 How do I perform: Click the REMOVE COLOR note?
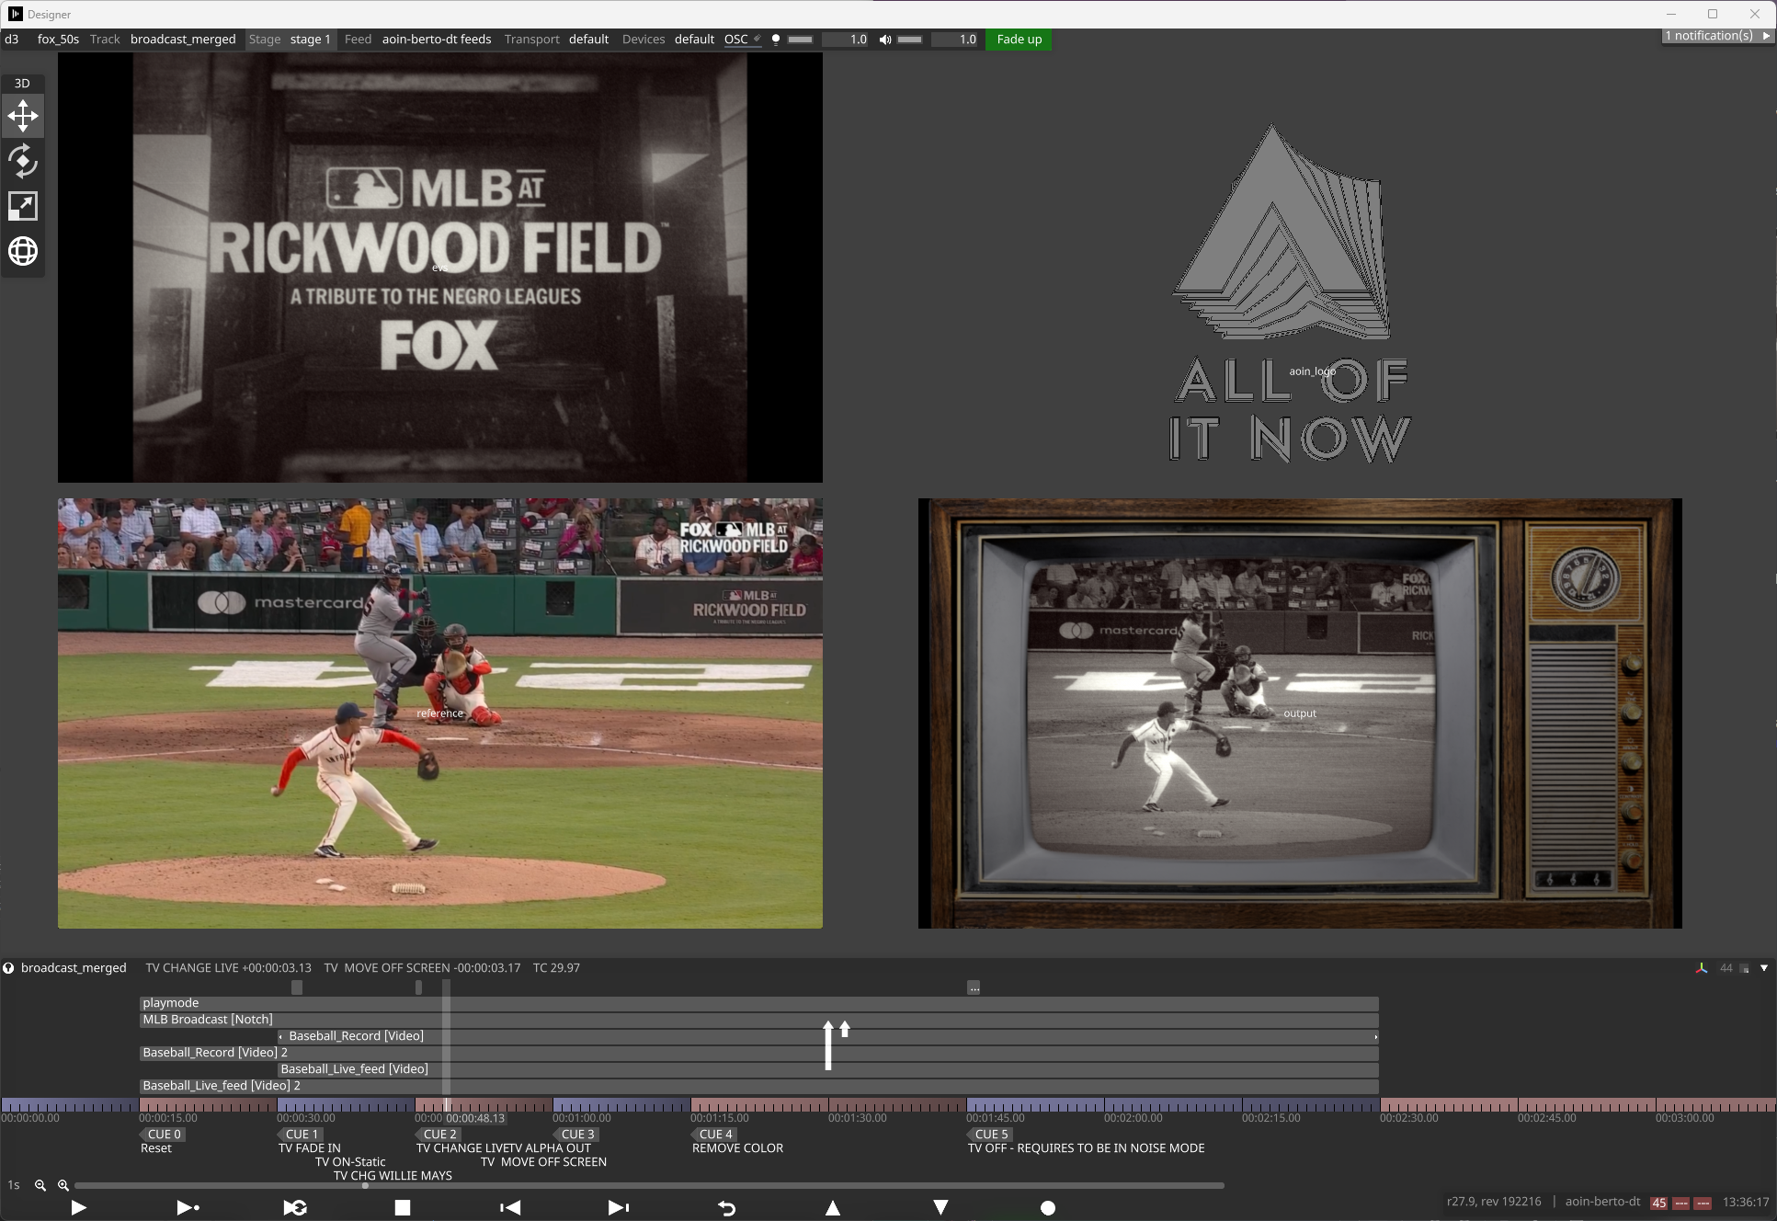(x=737, y=1148)
